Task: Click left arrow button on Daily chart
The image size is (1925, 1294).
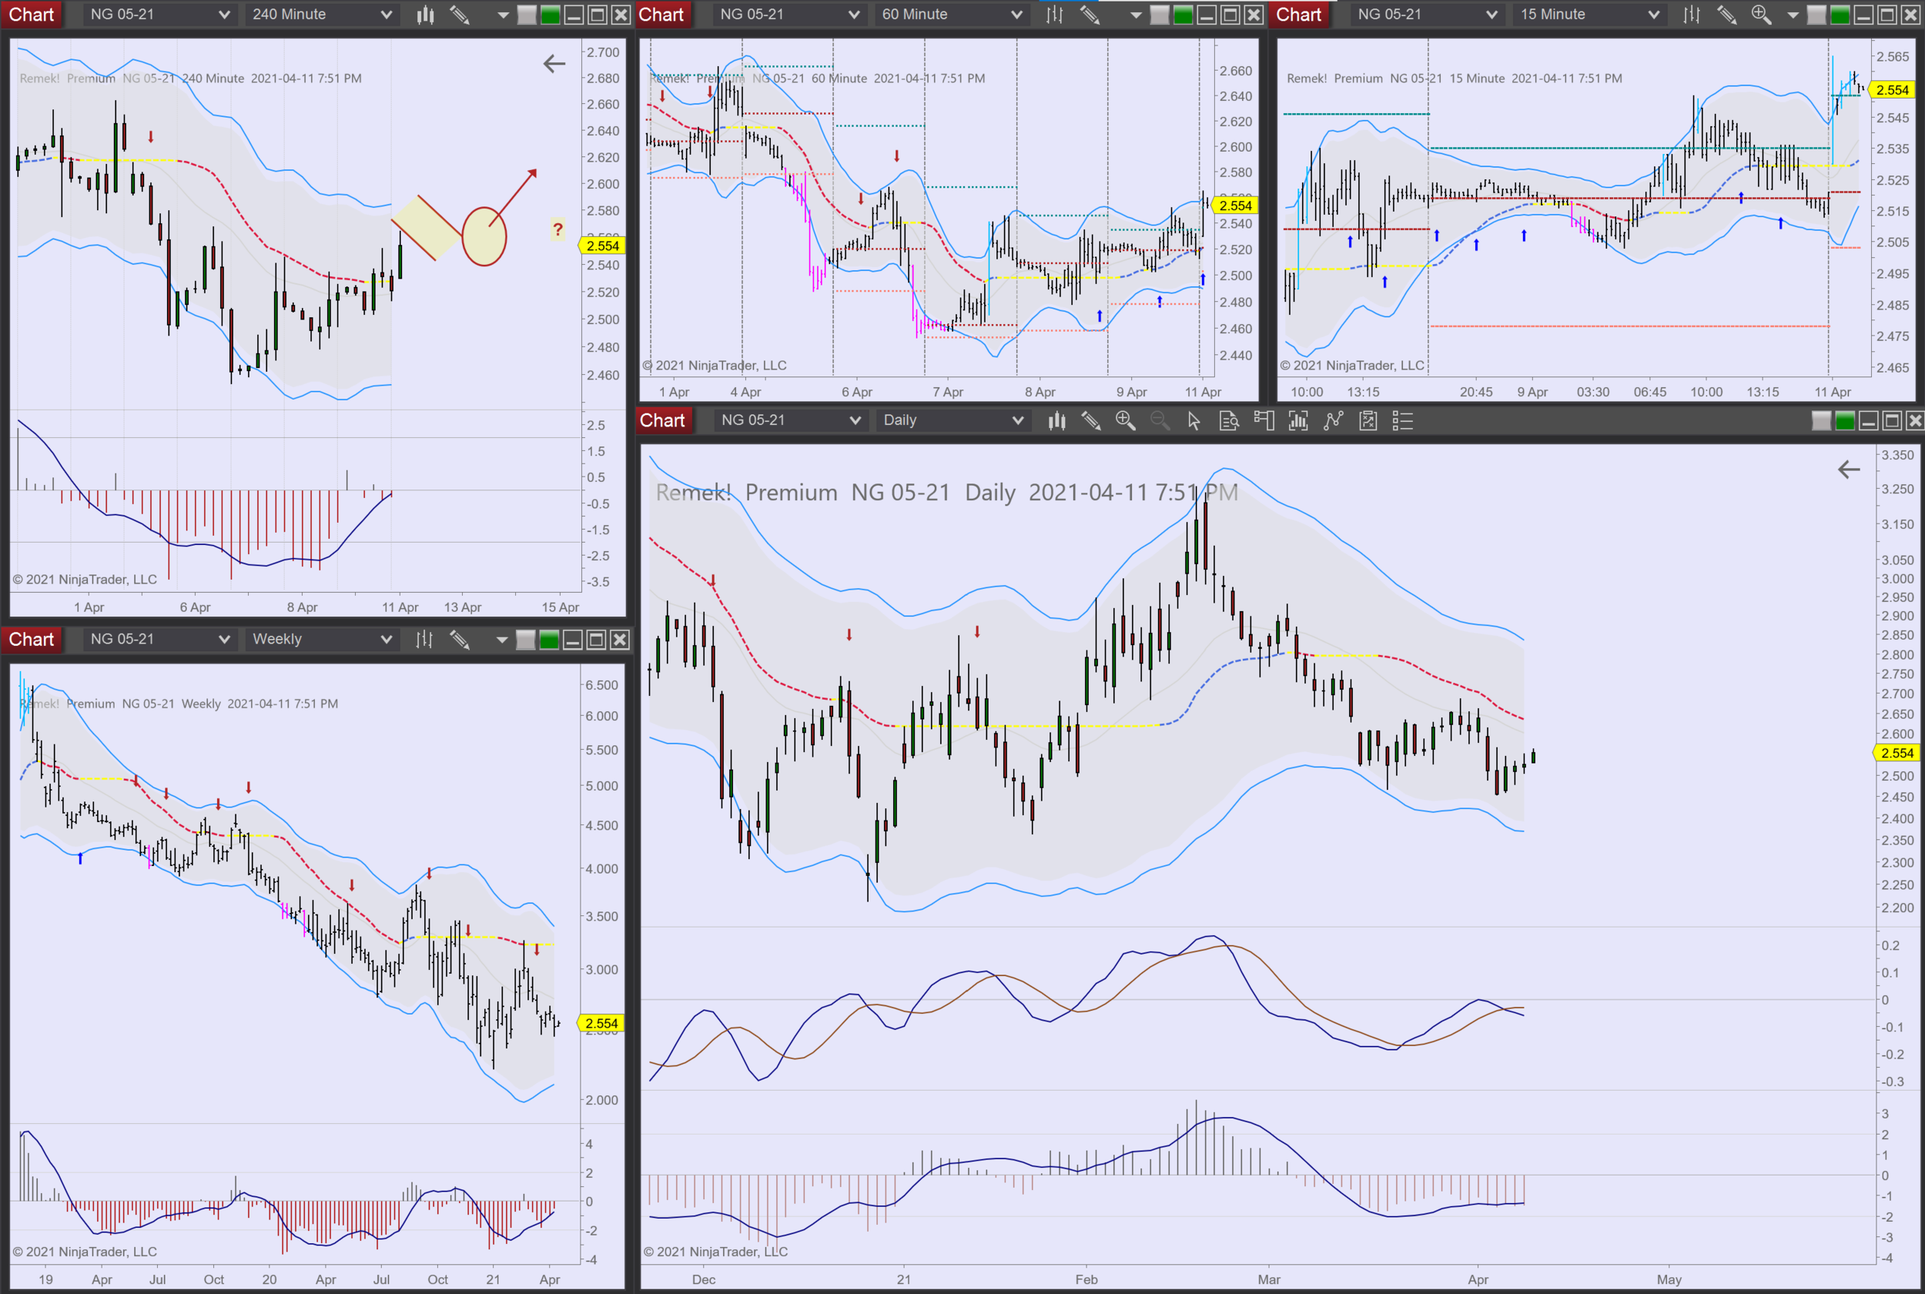Action: [x=1849, y=470]
